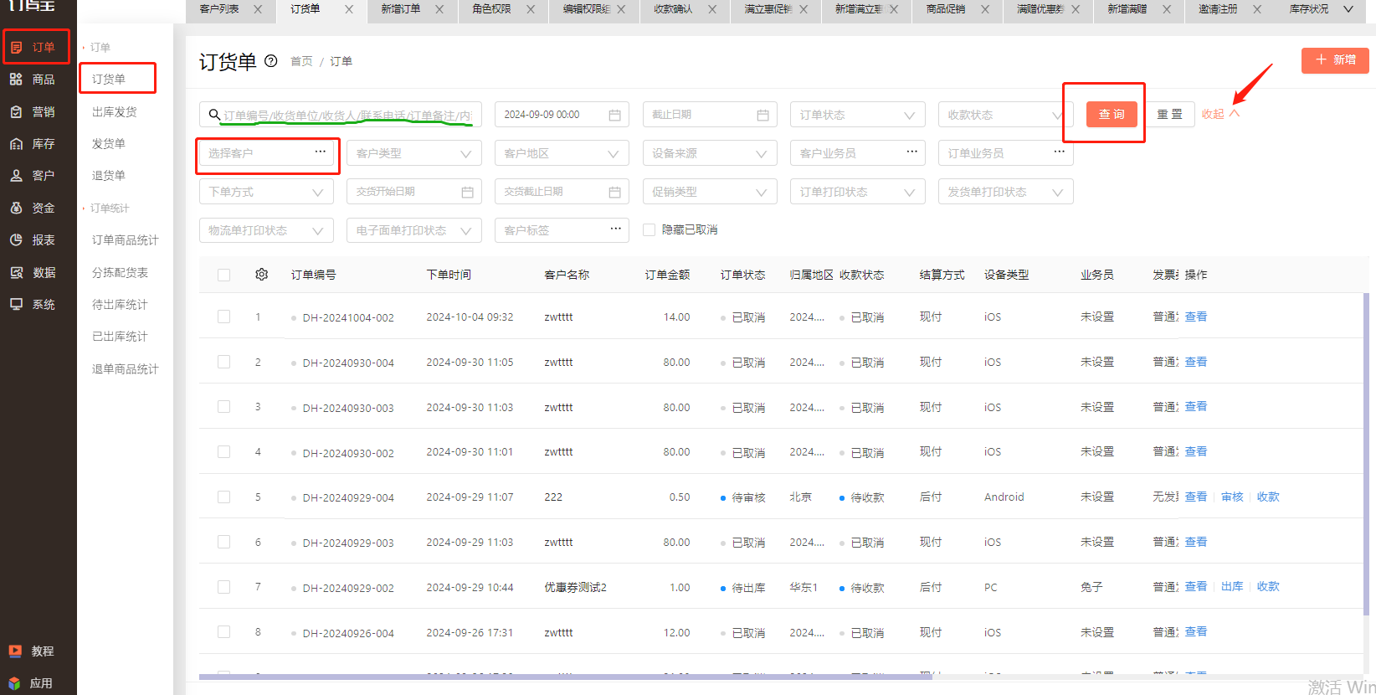
Task: Switch to the 邀请注册 tab
Action: (1218, 9)
